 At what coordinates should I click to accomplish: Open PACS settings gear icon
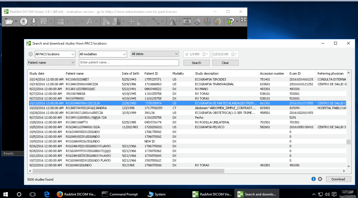tap(30, 54)
